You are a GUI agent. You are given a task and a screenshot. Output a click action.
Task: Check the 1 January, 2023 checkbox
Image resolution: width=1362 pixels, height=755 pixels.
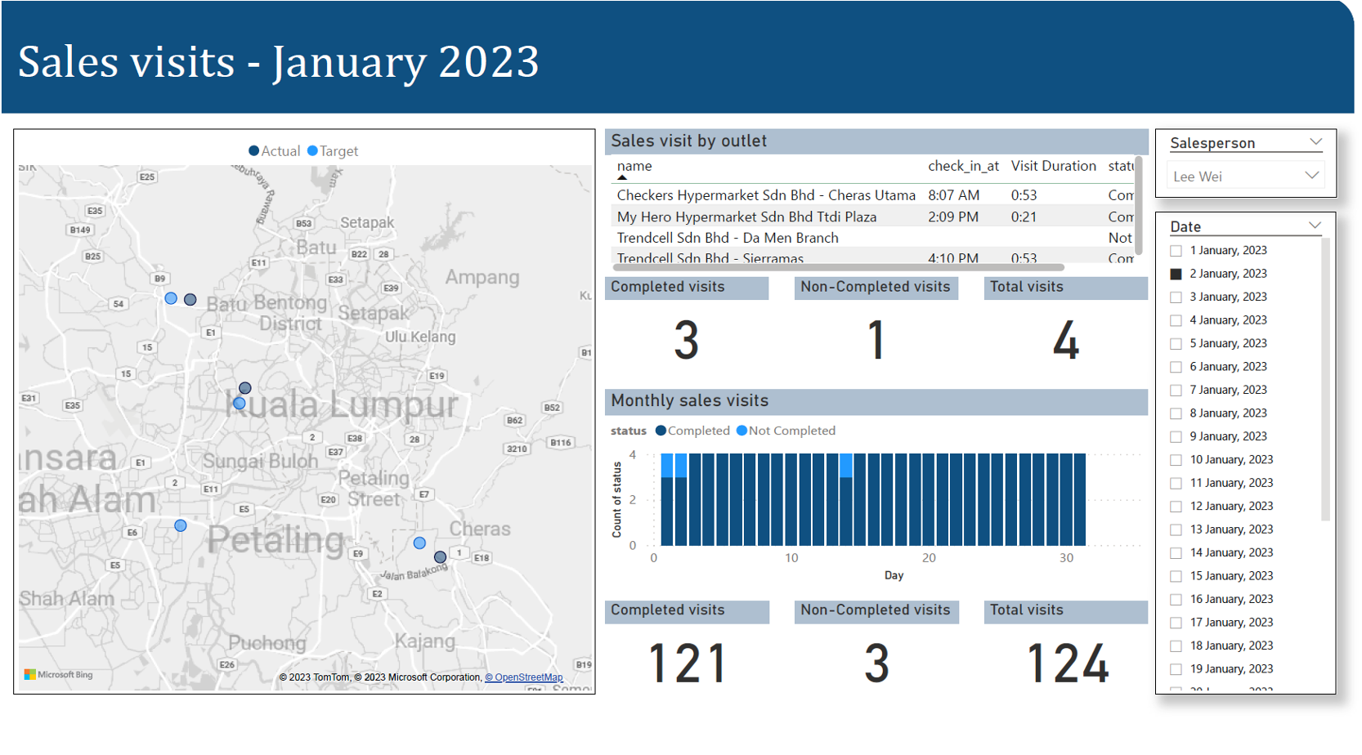1176,251
